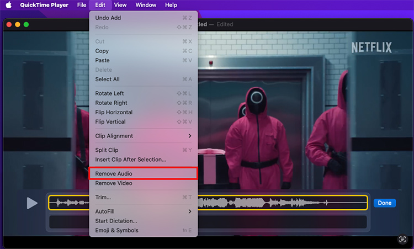Open the Window menu
The width and height of the screenshot is (414, 249).
click(146, 5)
